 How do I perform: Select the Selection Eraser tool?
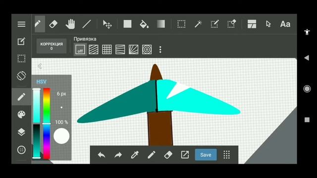point(231,24)
